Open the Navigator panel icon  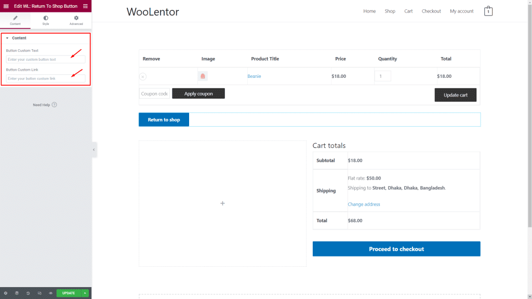pos(17,293)
